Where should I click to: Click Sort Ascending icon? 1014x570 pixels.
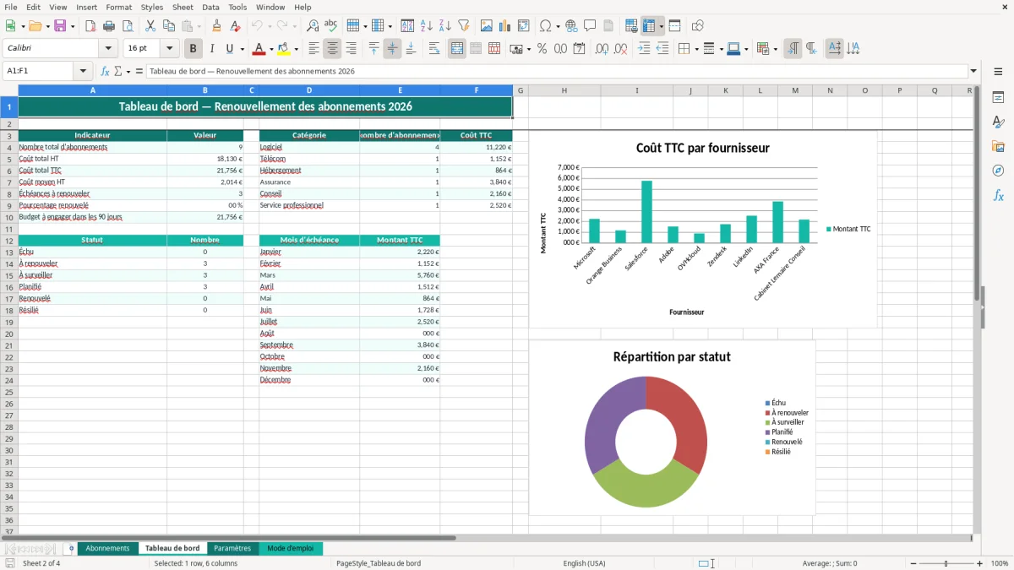pos(427,26)
